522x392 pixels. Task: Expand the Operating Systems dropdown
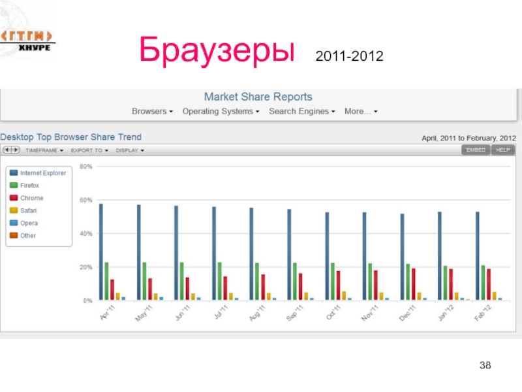[221, 112]
